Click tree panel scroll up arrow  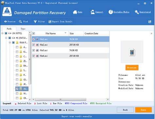30,33
